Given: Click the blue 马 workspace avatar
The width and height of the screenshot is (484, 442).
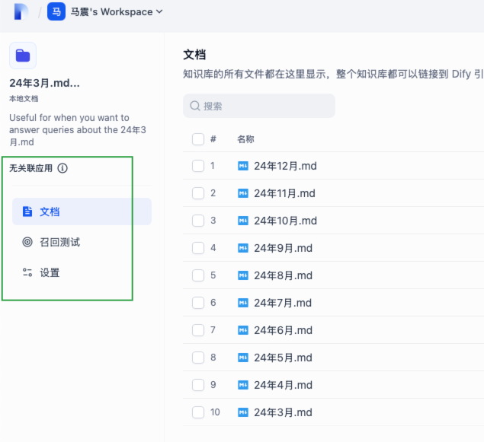Looking at the screenshot, I should point(56,11).
